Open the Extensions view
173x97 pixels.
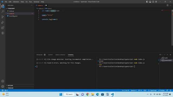[x=3, y=27]
